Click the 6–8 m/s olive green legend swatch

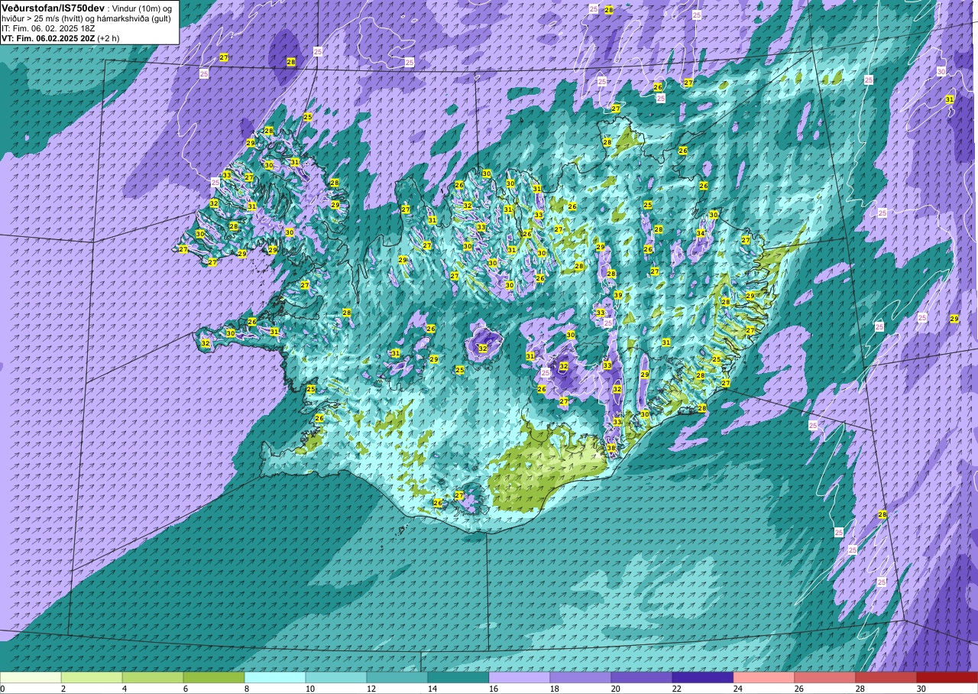tap(214, 677)
